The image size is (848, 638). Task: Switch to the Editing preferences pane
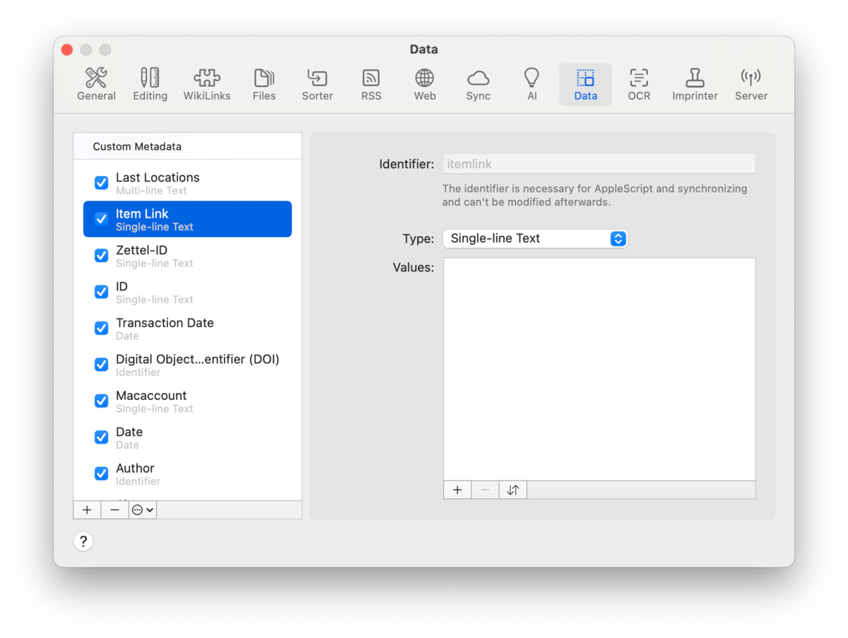(150, 84)
